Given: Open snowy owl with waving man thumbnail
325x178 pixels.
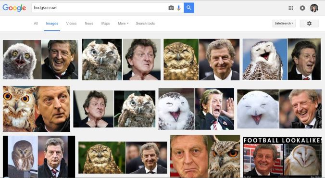Looking at the screenshot, I should [196, 109].
